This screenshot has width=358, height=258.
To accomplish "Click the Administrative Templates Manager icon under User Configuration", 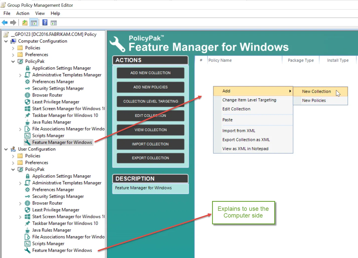I will click(x=27, y=183).
